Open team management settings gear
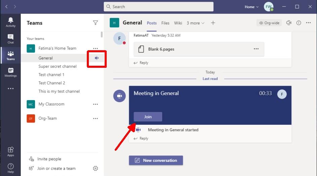Image resolution: width=317 pixels, height=176 pixels. [96, 168]
